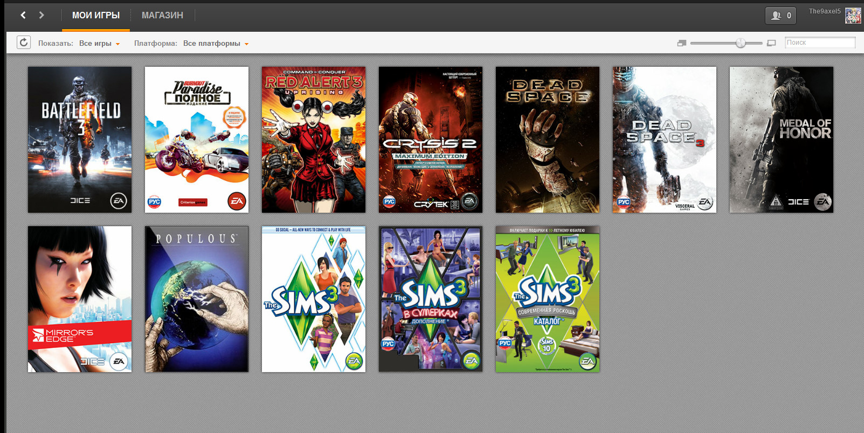The width and height of the screenshot is (864, 433).
Task: Select the Red Alert 3 Uprising cover
Action: tap(314, 139)
